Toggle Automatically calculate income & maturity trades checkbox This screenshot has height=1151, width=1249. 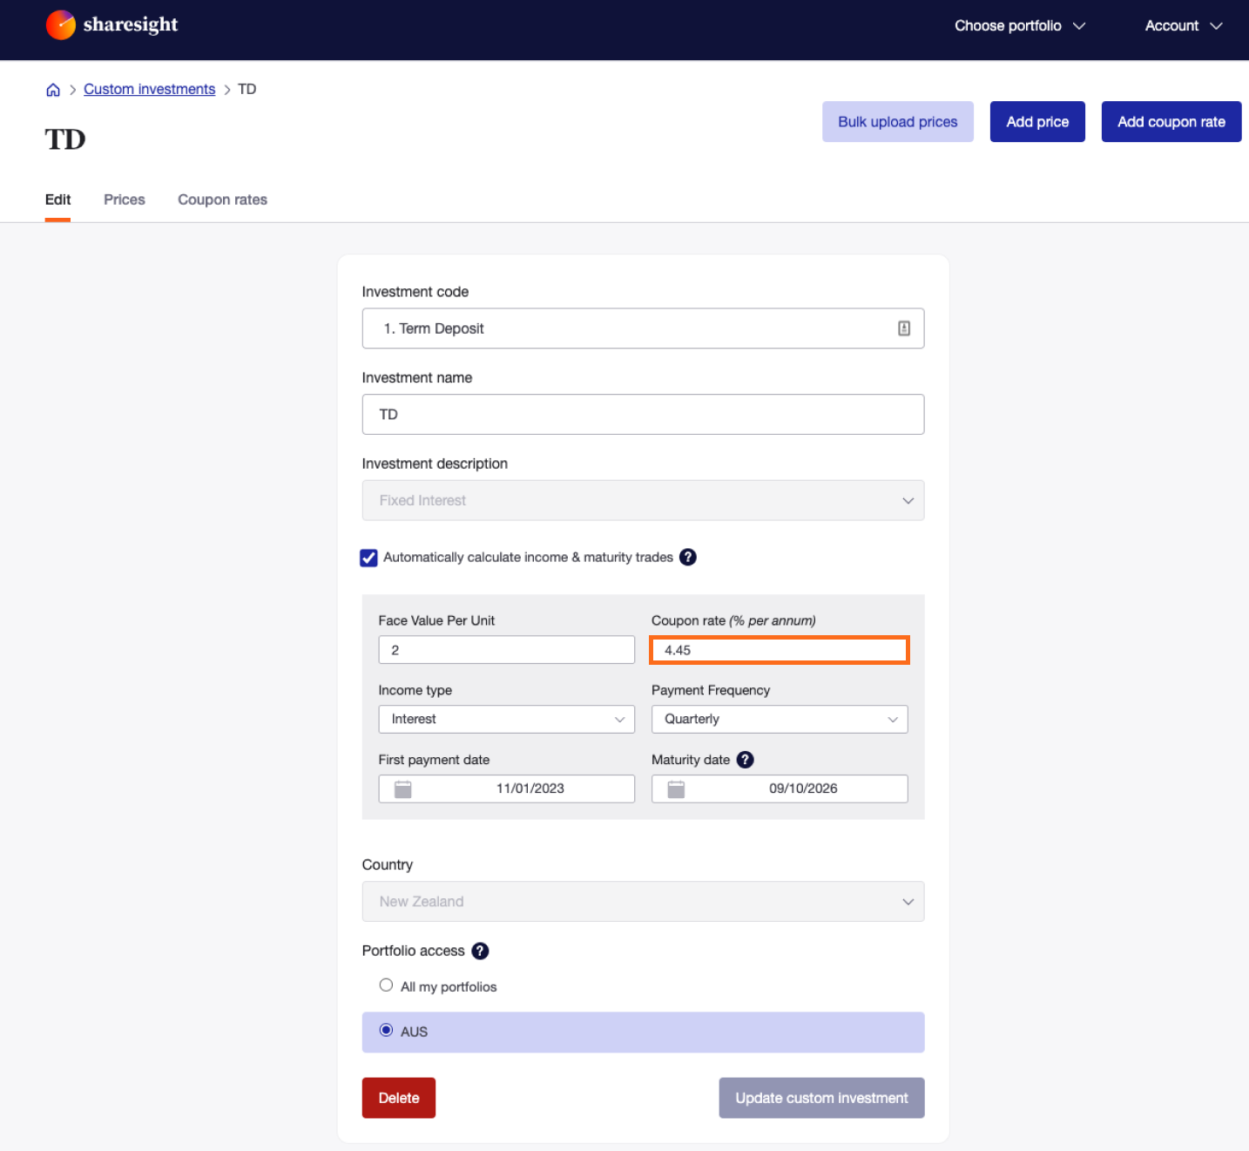(368, 558)
